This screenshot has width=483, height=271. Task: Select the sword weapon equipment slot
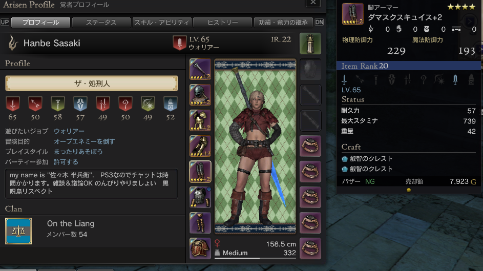tap(200, 69)
